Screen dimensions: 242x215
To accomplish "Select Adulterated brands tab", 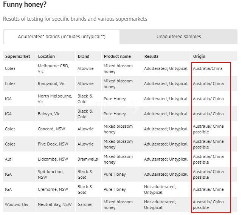I will [62, 37].
